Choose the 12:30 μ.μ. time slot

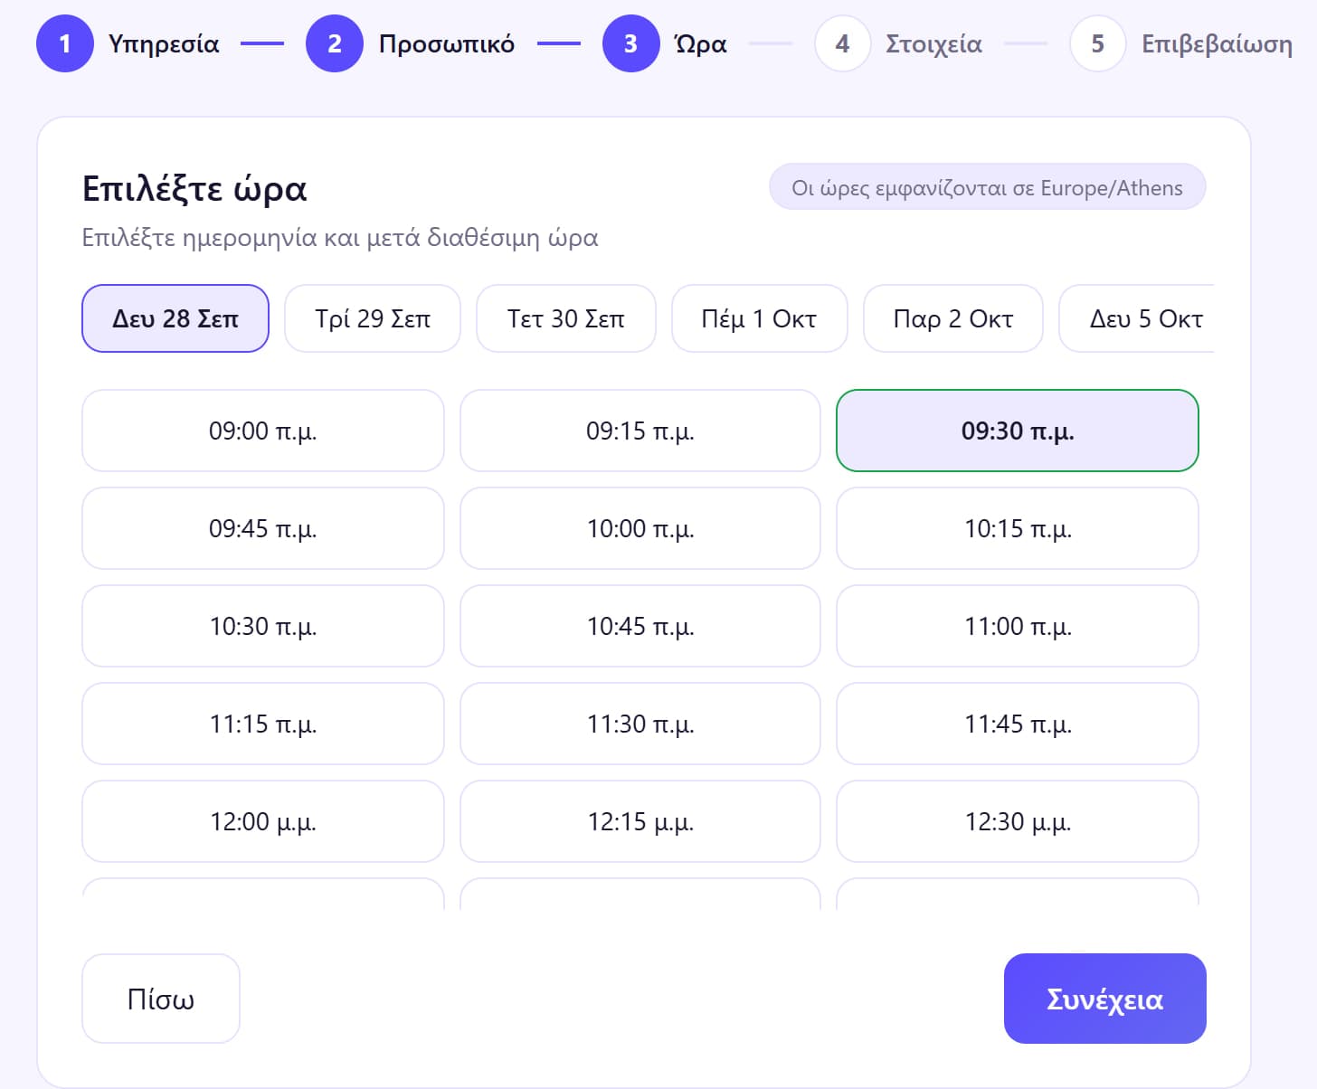tap(1018, 821)
